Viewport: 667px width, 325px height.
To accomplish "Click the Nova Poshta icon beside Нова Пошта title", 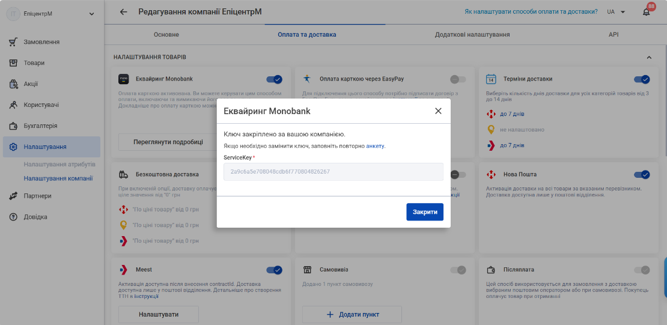I will (491, 174).
